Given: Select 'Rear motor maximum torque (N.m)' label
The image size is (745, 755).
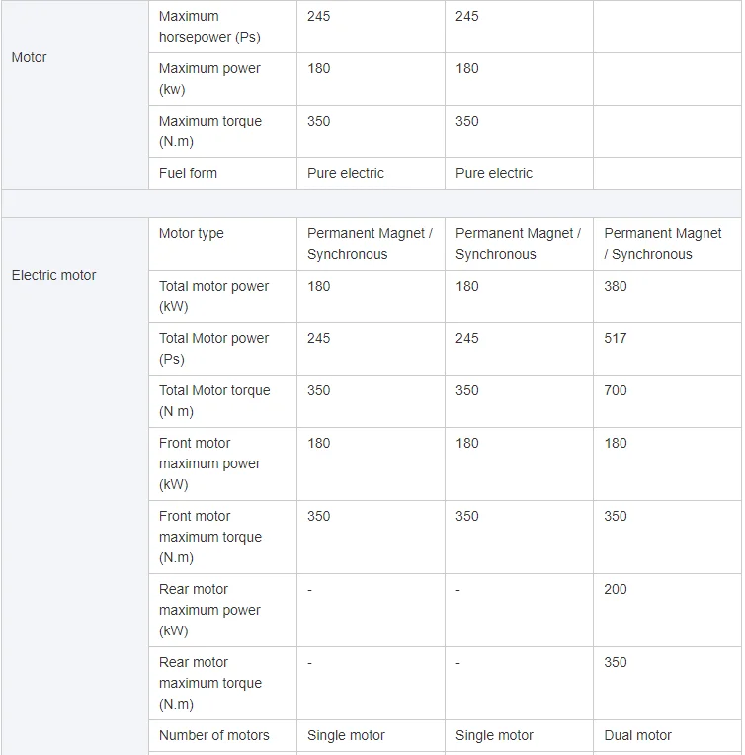Looking at the screenshot, I should coord(209,683).
